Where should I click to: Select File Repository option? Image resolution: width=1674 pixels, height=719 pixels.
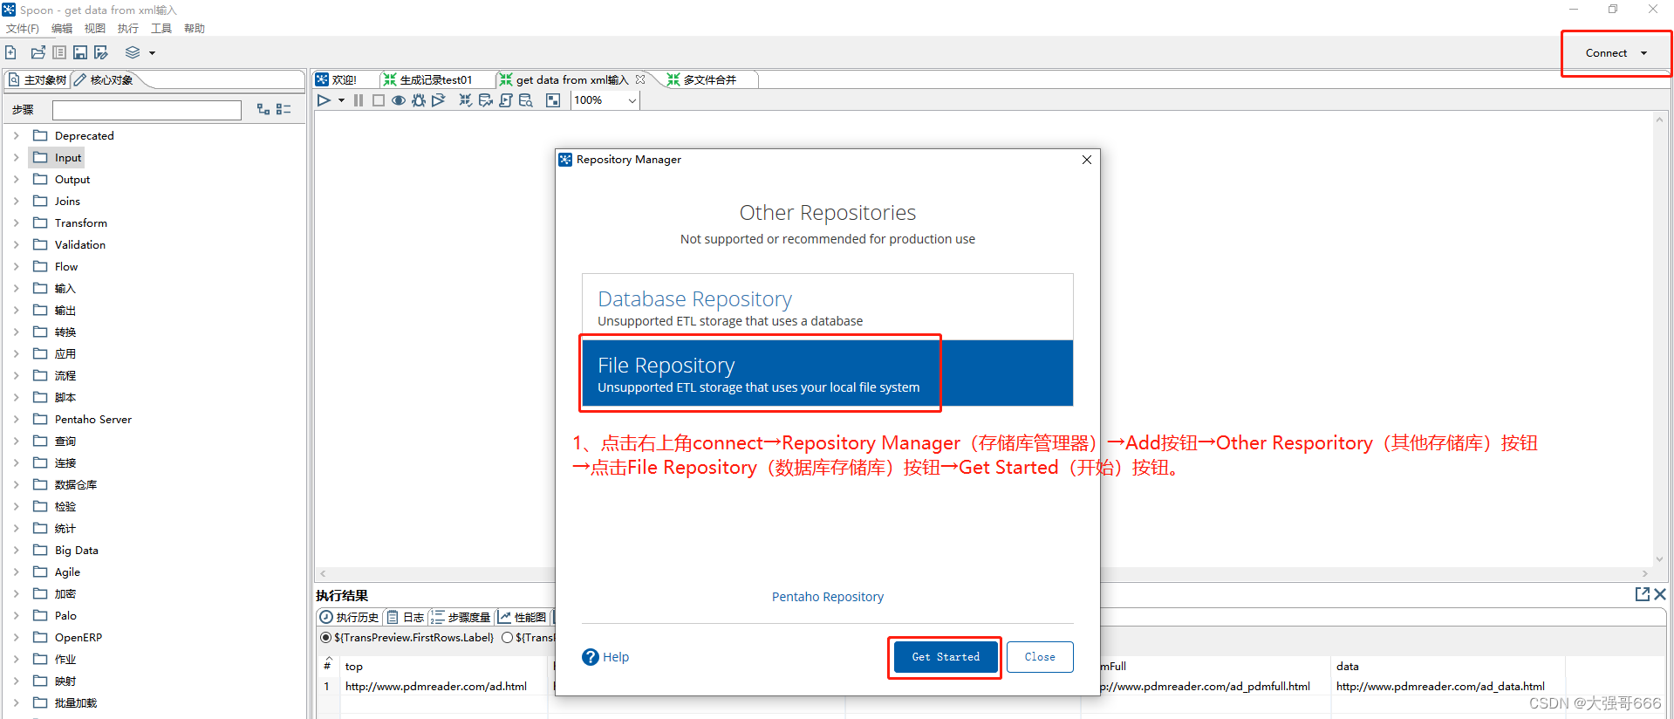click(827, 373)
